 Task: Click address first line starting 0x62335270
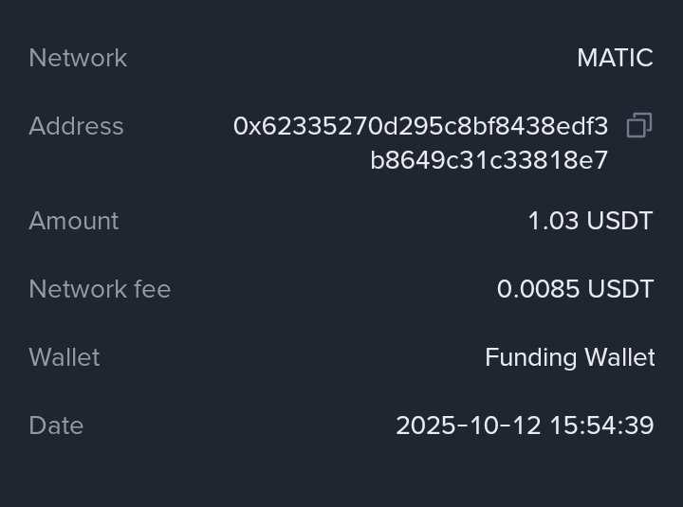coord(420,126)
